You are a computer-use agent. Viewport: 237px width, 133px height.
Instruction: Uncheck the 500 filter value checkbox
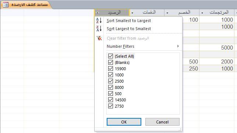(110, 94)
